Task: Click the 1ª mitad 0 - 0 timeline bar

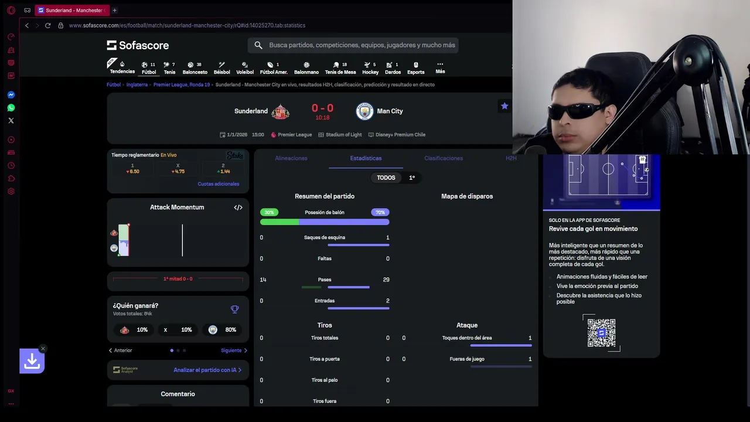Action: coord(178,279)
